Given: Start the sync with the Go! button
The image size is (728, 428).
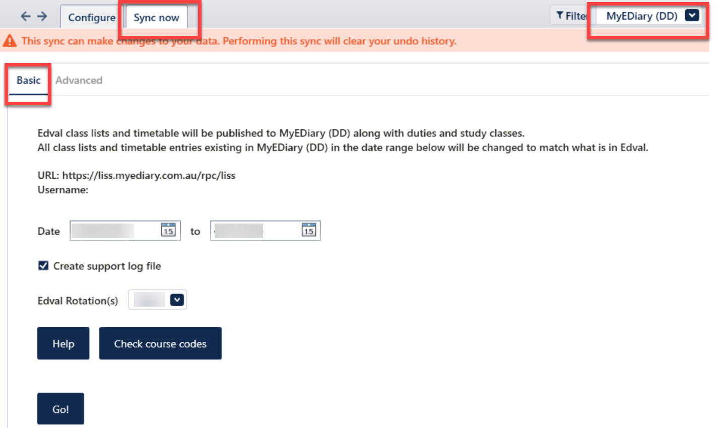Looking at the screenshot, I should pyautogui.click(x=60, y=409).
